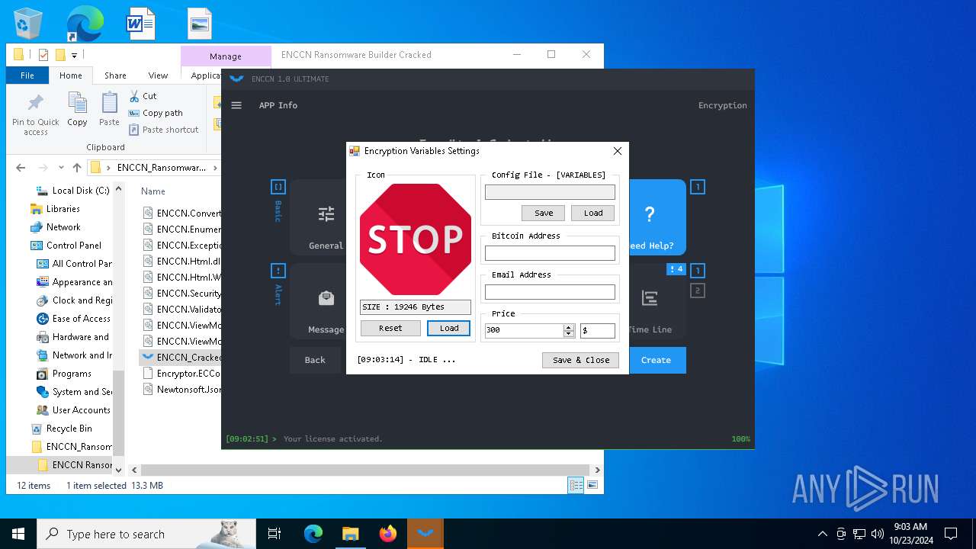Viewport: 976px width, 549px height.
Task: Close the Encryption Variables Settings dialog
Action: coord(618,151)
